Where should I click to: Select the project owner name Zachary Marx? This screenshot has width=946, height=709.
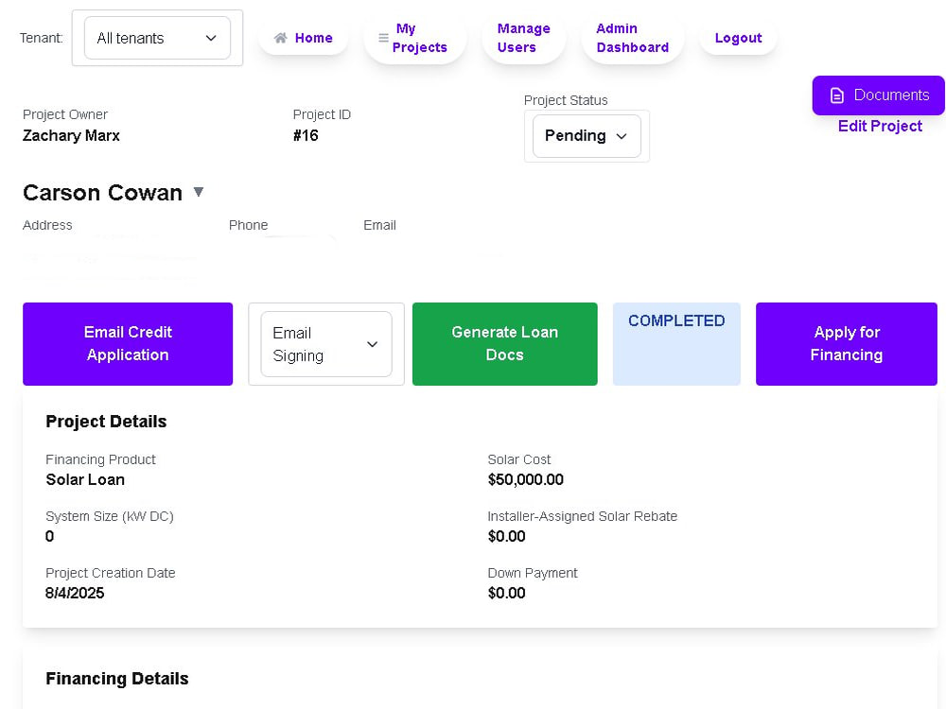71,135
